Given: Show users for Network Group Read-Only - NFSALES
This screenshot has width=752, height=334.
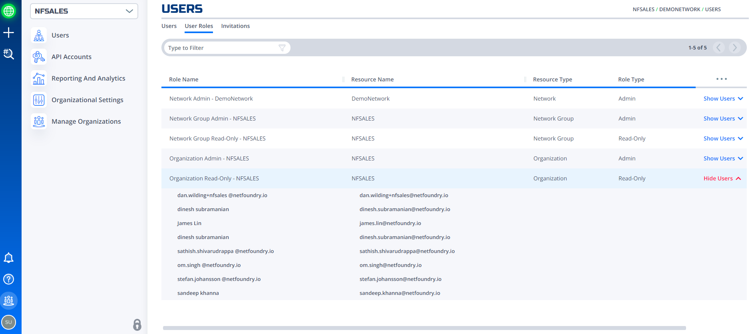Looking at the screenshot, I should pos(723,138).
